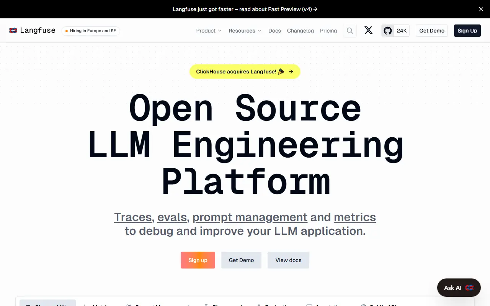This screenshot has width=490, height=306.
Task: Open the GitHub repository via the GitHub icon
Action: pos(387,30)
